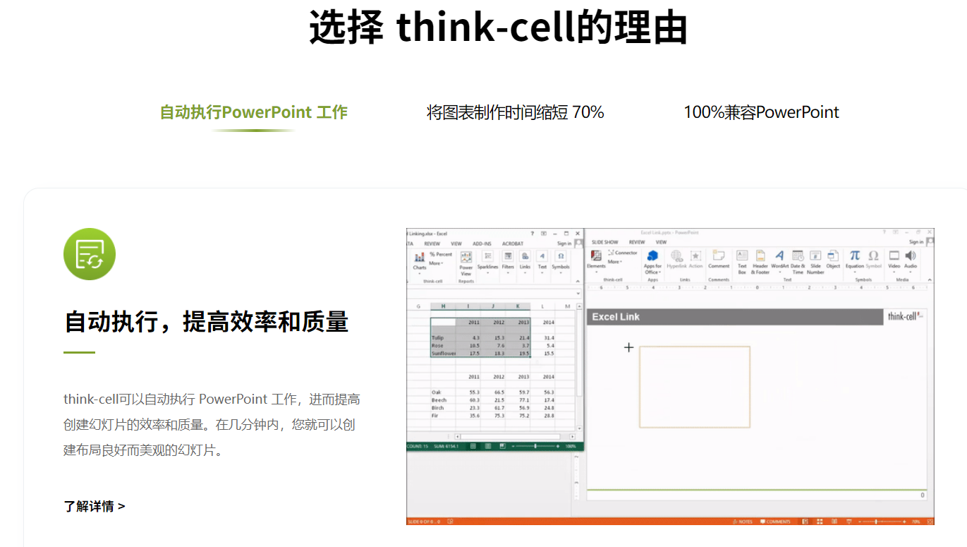The height and width of the screenshot is (547, 967).
Task: Collapse the PowerPoint ribbon with the caret
Action: (930, 279)
